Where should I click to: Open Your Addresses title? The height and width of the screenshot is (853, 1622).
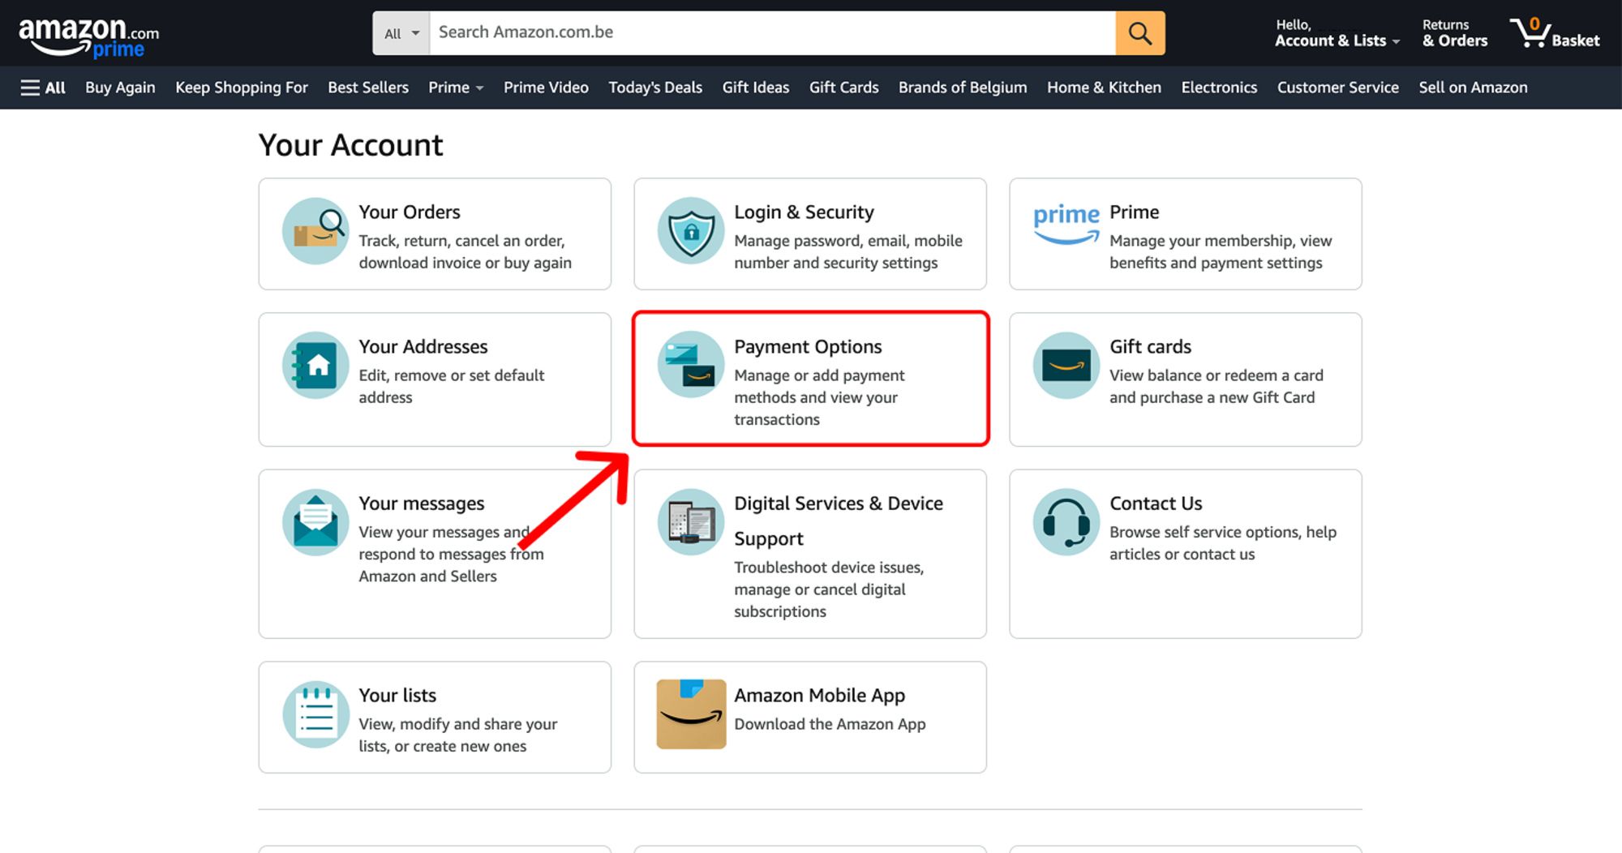(x=423, y=346)
